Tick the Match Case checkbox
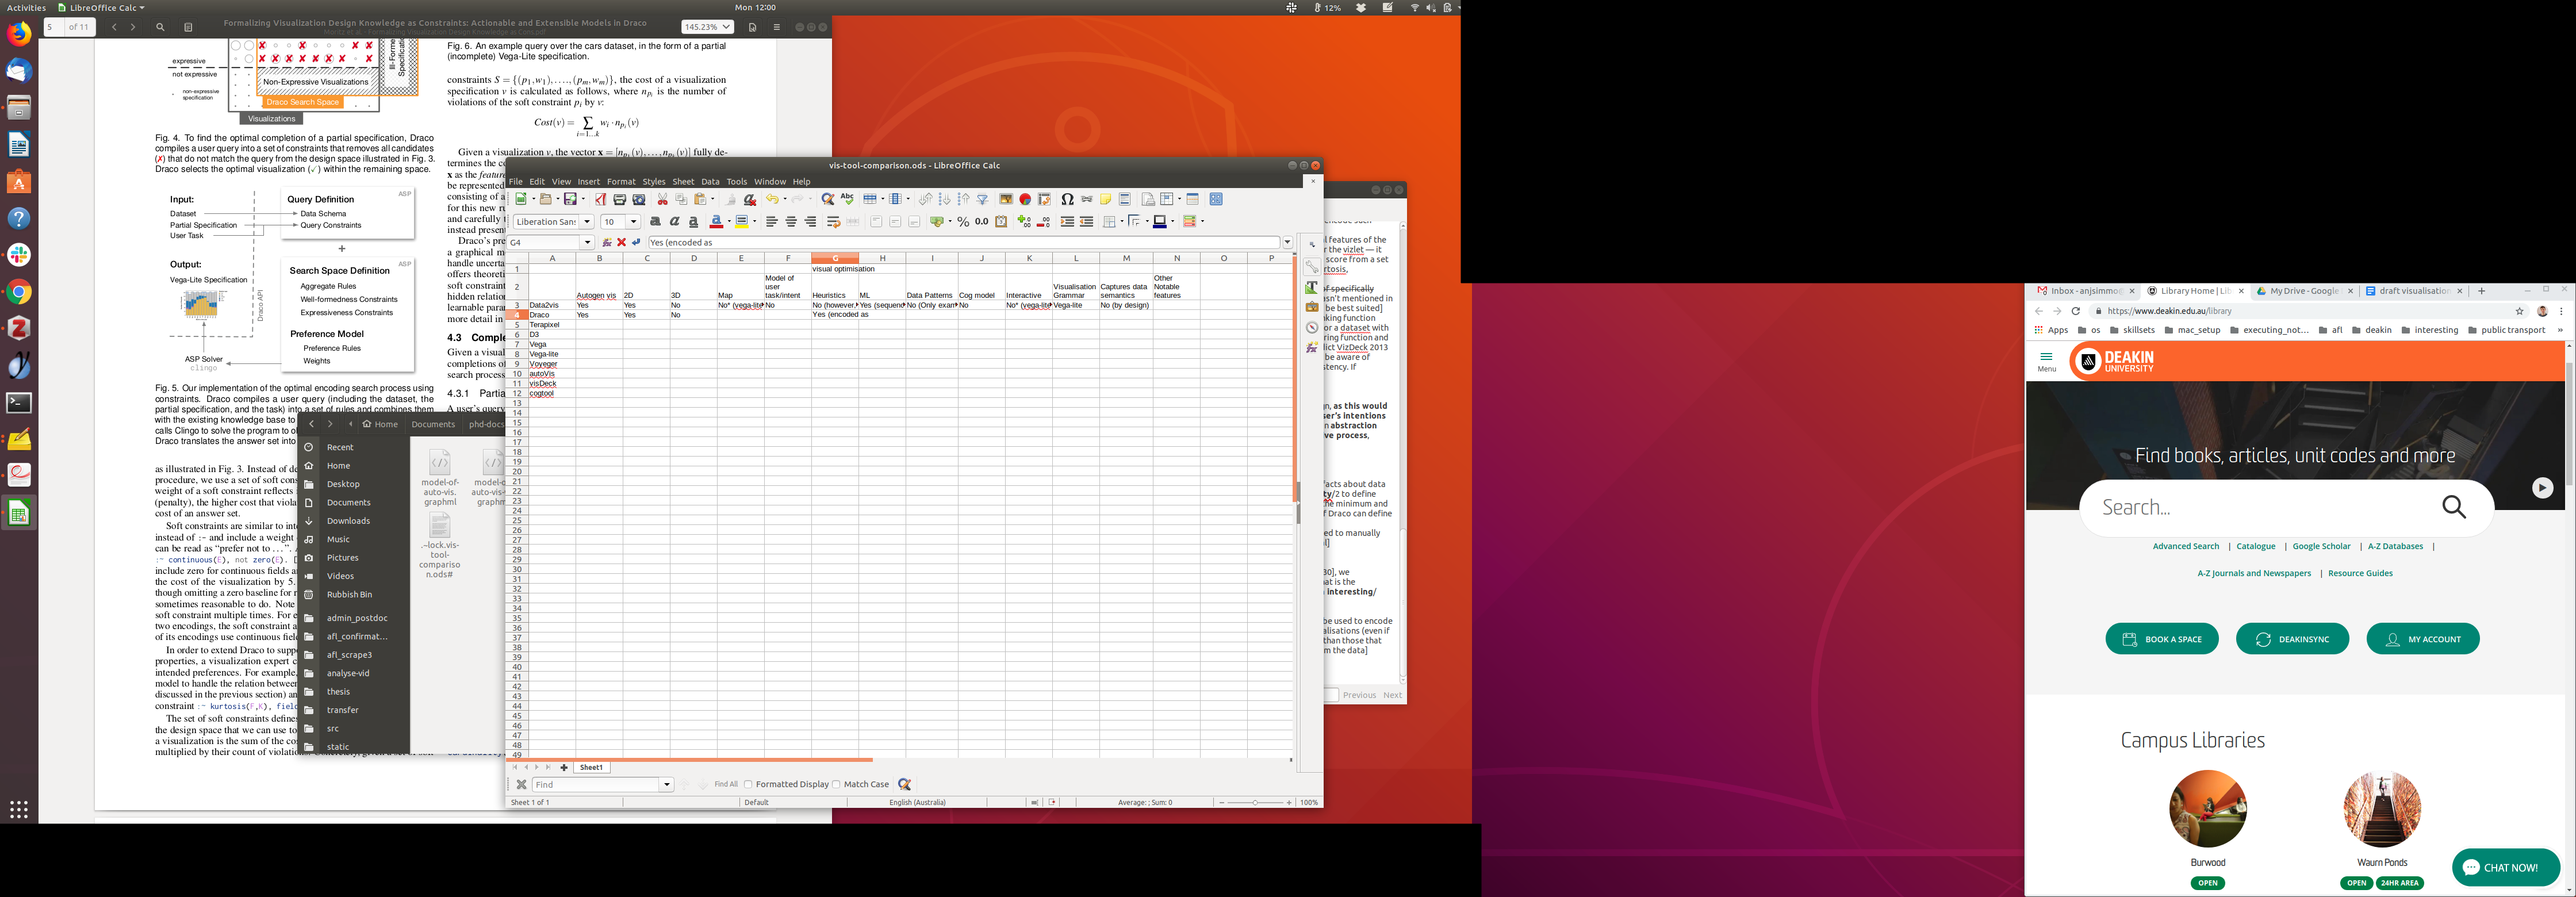This screenshot has height=897, width=2576. point(836,784)
